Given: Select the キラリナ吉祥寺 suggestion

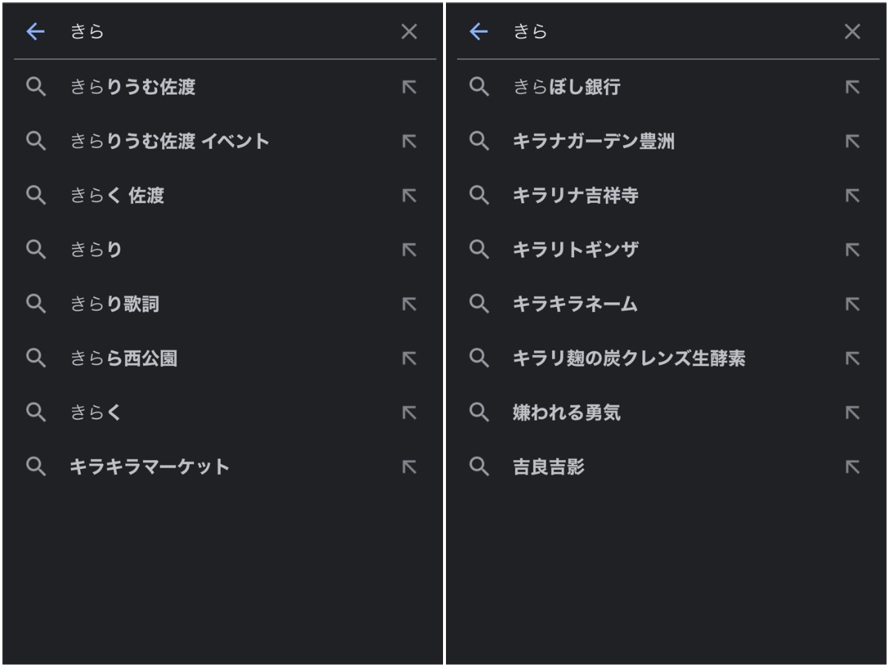Looking at the screenshot, I should [x=576, y=196].
